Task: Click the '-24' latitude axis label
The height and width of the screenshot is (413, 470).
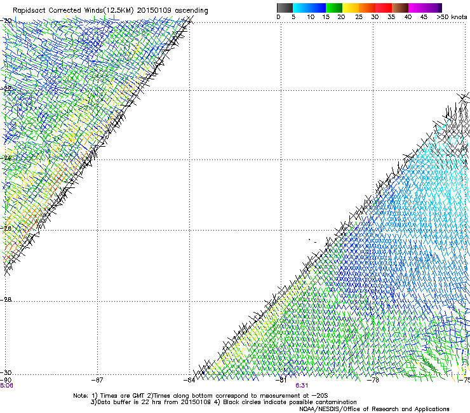Action: pyautogui.click(x=6, y=158)
